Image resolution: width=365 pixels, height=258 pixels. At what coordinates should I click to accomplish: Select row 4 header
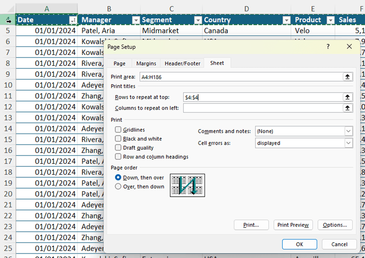click(8, 19)
